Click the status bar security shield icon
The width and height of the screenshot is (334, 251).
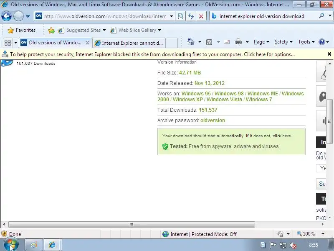(x=4, y=234)
